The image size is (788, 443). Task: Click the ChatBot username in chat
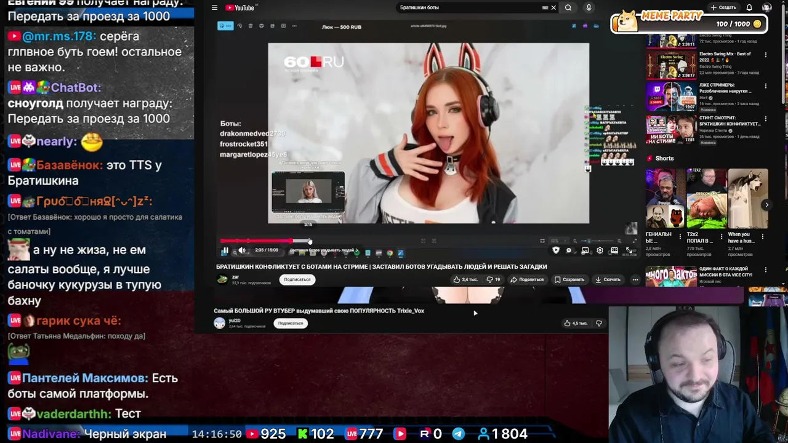pos(76,88)
